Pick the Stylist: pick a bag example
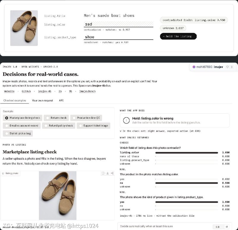Viewport: 238px width, 230px height. 18,133
